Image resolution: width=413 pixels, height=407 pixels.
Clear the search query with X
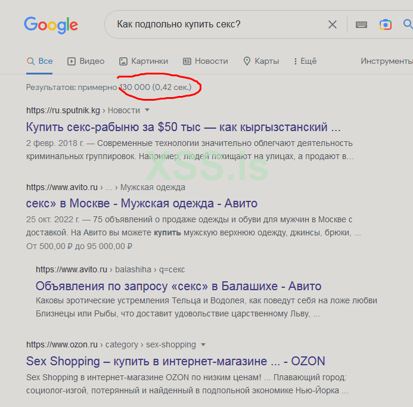click(333, 24)
